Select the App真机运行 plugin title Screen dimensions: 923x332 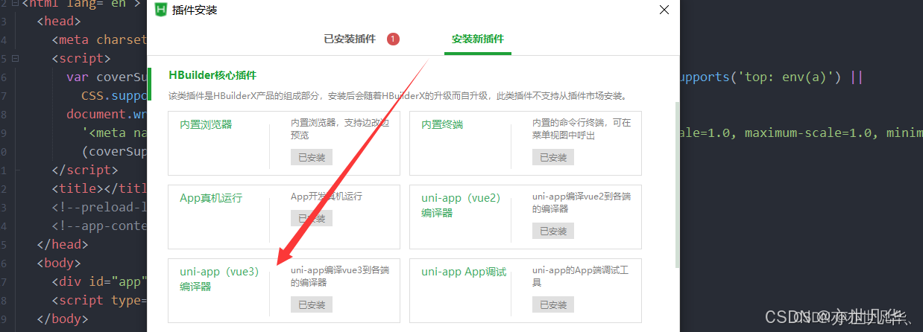pos(211,198)
